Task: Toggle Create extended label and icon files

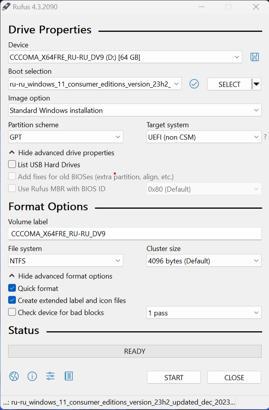Action: 12,300
